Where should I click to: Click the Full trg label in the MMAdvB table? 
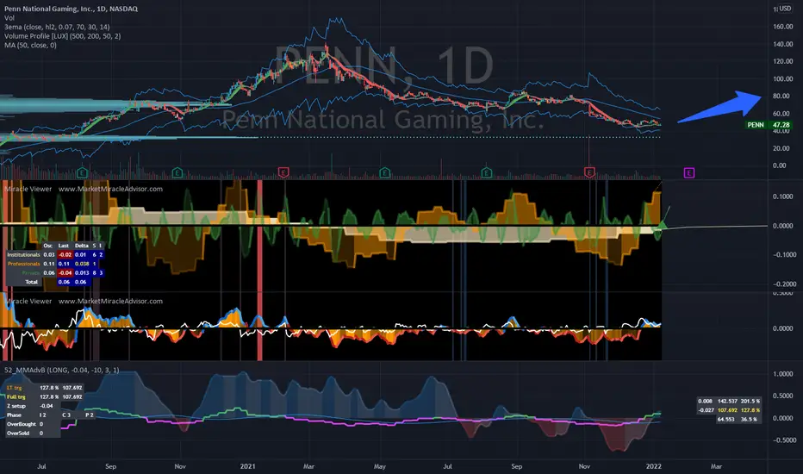(16, 396)
